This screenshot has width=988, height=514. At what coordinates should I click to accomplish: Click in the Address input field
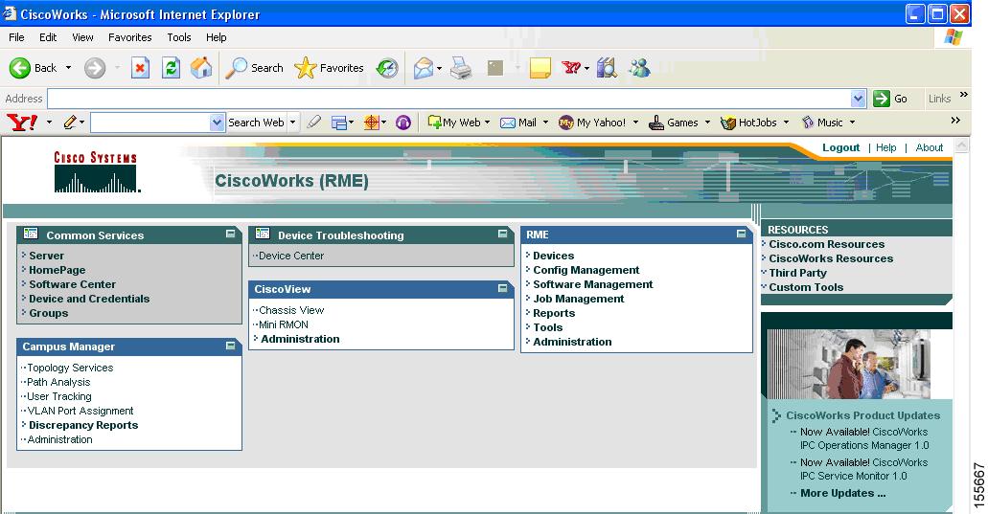tap(448, 99)
